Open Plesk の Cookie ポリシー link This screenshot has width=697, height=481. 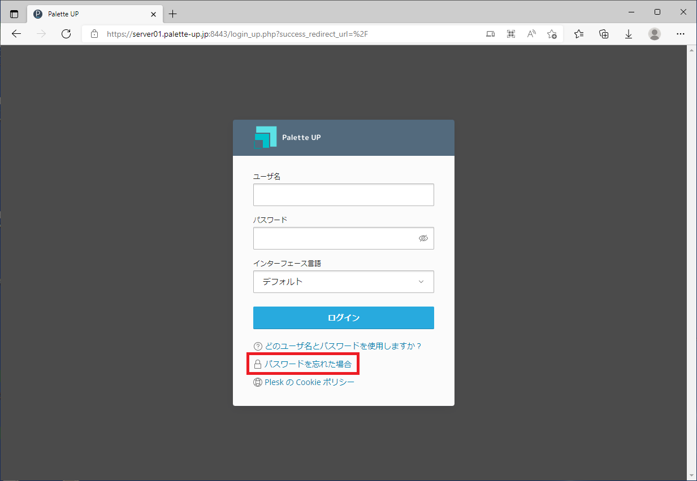point(310,382)
